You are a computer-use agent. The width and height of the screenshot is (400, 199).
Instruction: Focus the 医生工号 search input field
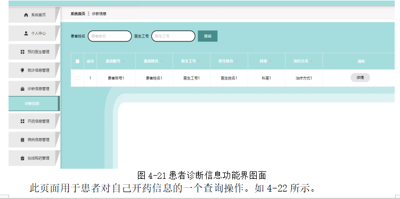(x=173, y=36)
